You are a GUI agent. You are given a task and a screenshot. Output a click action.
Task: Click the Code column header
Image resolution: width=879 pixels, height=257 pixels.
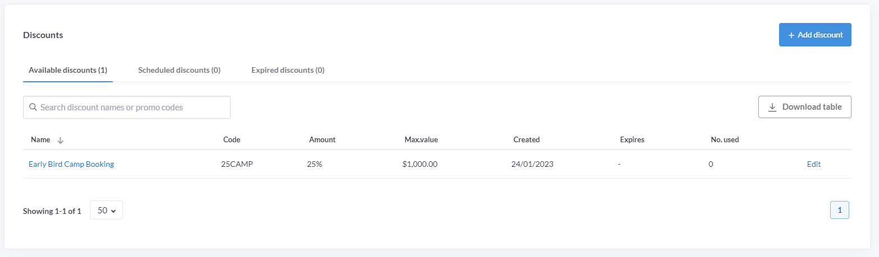pos(232,139)
